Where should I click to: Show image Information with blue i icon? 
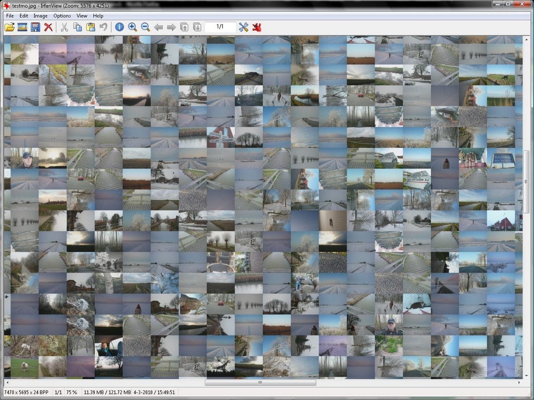[119, 27]
